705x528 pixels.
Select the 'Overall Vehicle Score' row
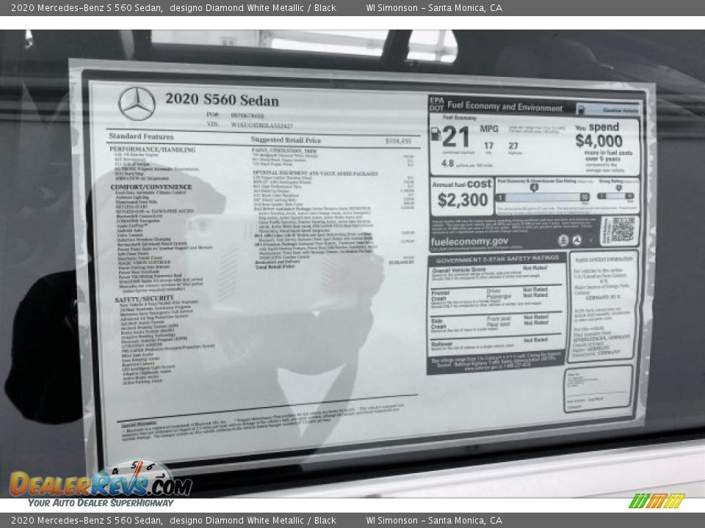coord(496,274)
